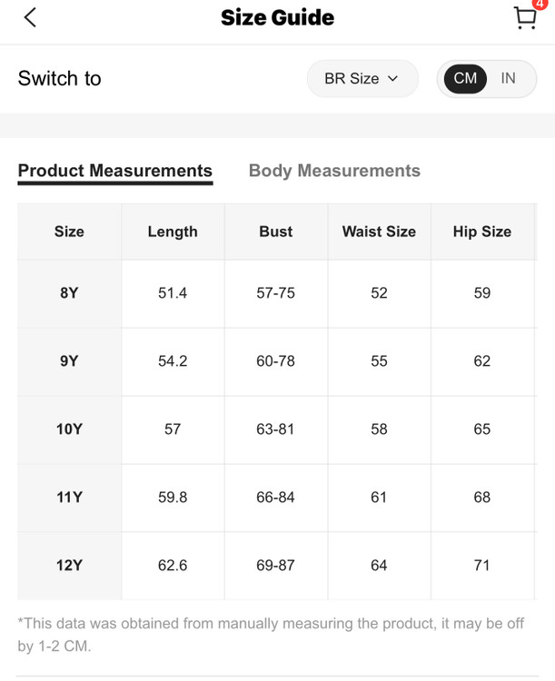Switch units to IN
The image size is (555, 681).
pos(508,78)
